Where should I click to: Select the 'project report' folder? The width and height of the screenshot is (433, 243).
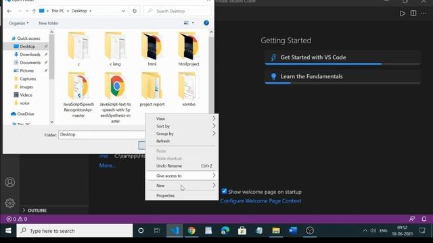[x=152, y=89]
